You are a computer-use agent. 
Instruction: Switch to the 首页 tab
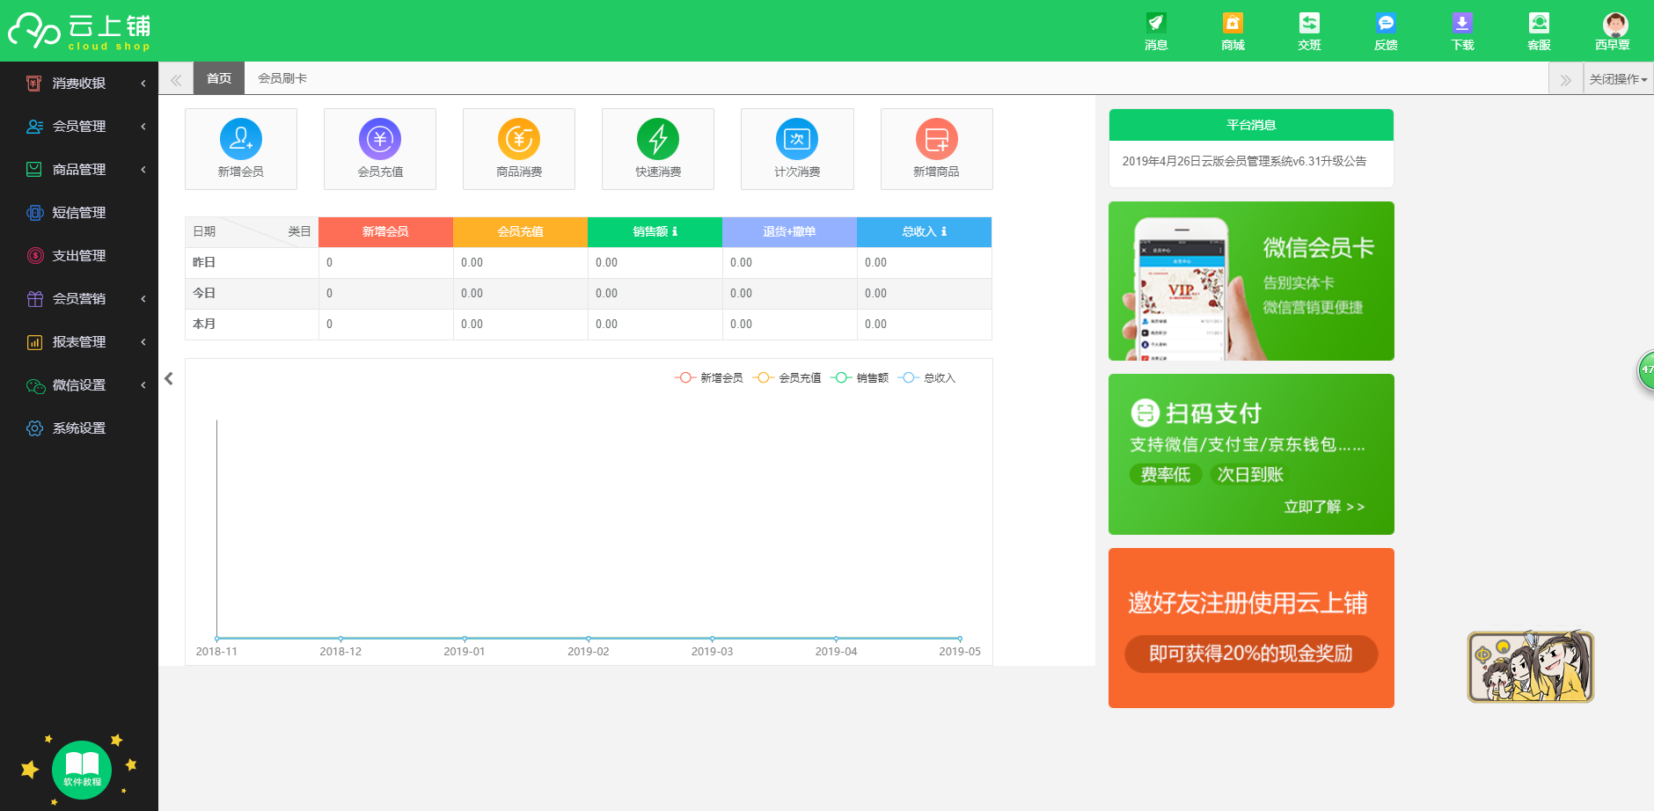[x=219, y=78]
